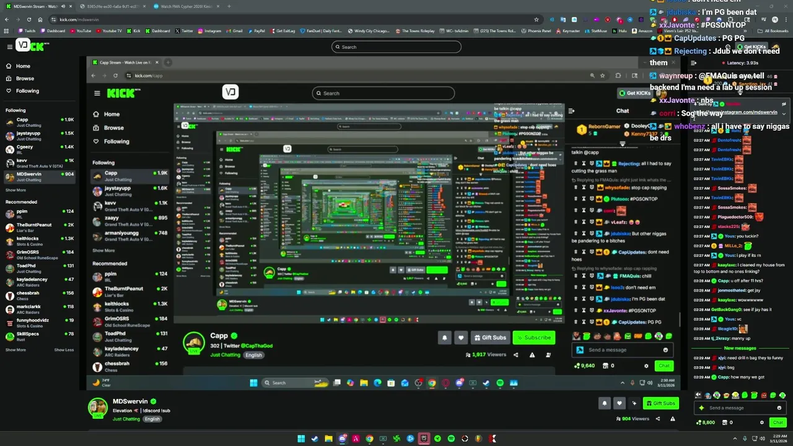Click search field in streamed Capp window
The image size is (793, 446).
click(x=383, y=93)
